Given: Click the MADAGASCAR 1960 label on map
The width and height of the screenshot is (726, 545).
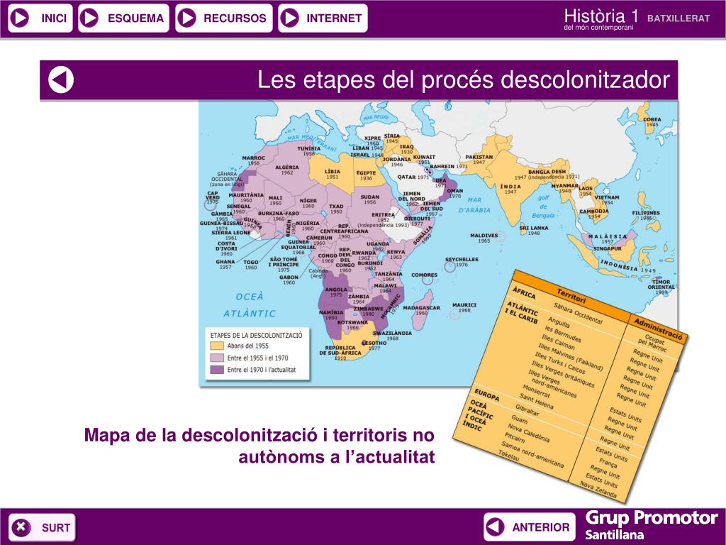Looking at the screenshot, I should [421, 310].
